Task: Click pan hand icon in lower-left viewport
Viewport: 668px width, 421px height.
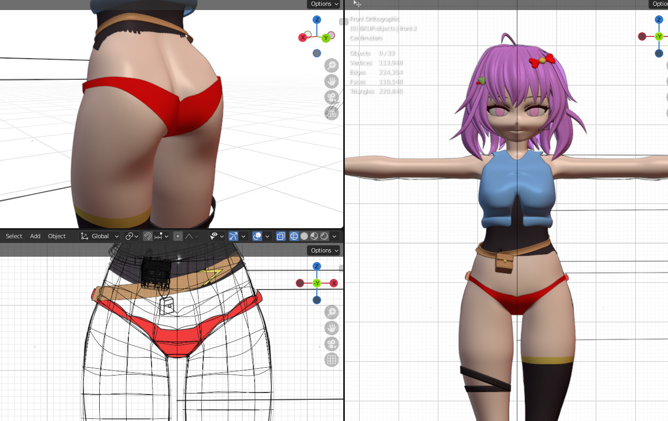Action: (332, 328)
